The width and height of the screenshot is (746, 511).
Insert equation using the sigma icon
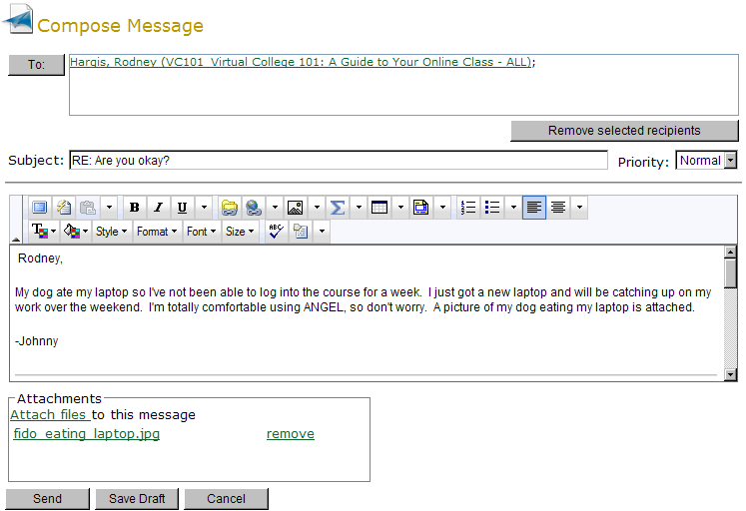(338, 208)
